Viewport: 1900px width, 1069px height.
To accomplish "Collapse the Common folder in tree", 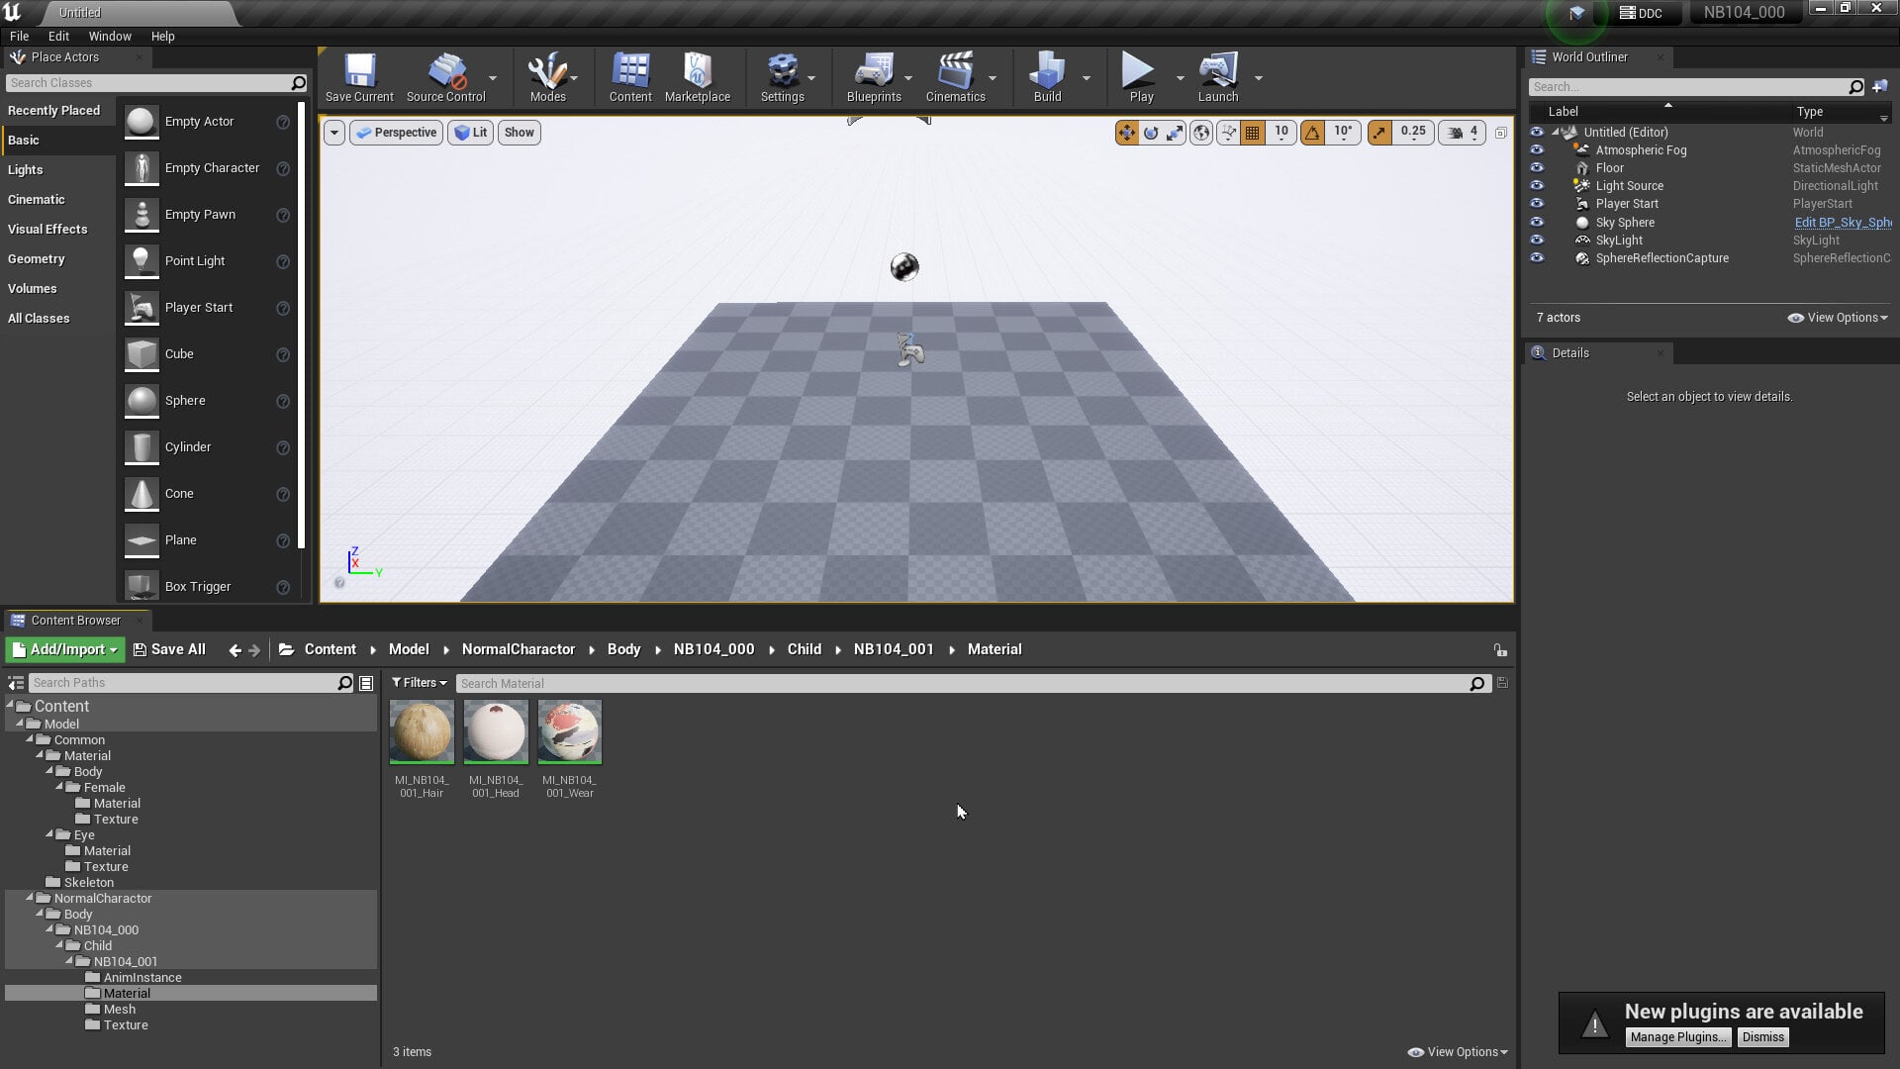I will (x=30, y=739).
